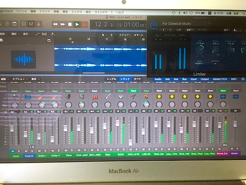Mute the Bass channel
The image size is (246, 185).
point(105,150)
